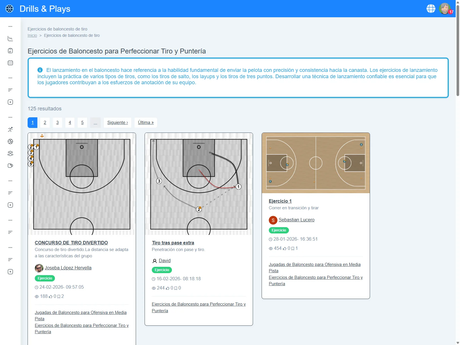Open the statistics chart icon in sidebar
The height and width of the screenshot is (345, 460).
tap(10, 38)
